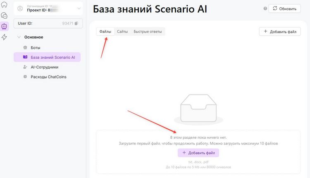
Task: Click the 'До 10 файлов по 5 Mb' hint text
Action: [x=198, y=167]
